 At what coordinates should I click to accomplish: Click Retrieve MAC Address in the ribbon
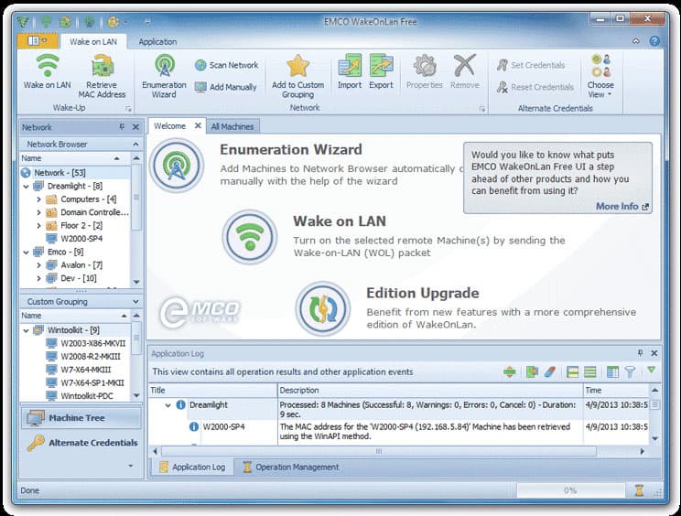tap(102, 76)
